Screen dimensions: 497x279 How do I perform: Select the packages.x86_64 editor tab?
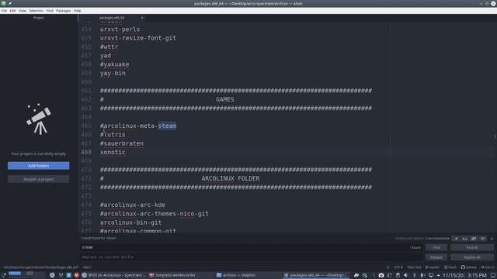coord(112,18)
